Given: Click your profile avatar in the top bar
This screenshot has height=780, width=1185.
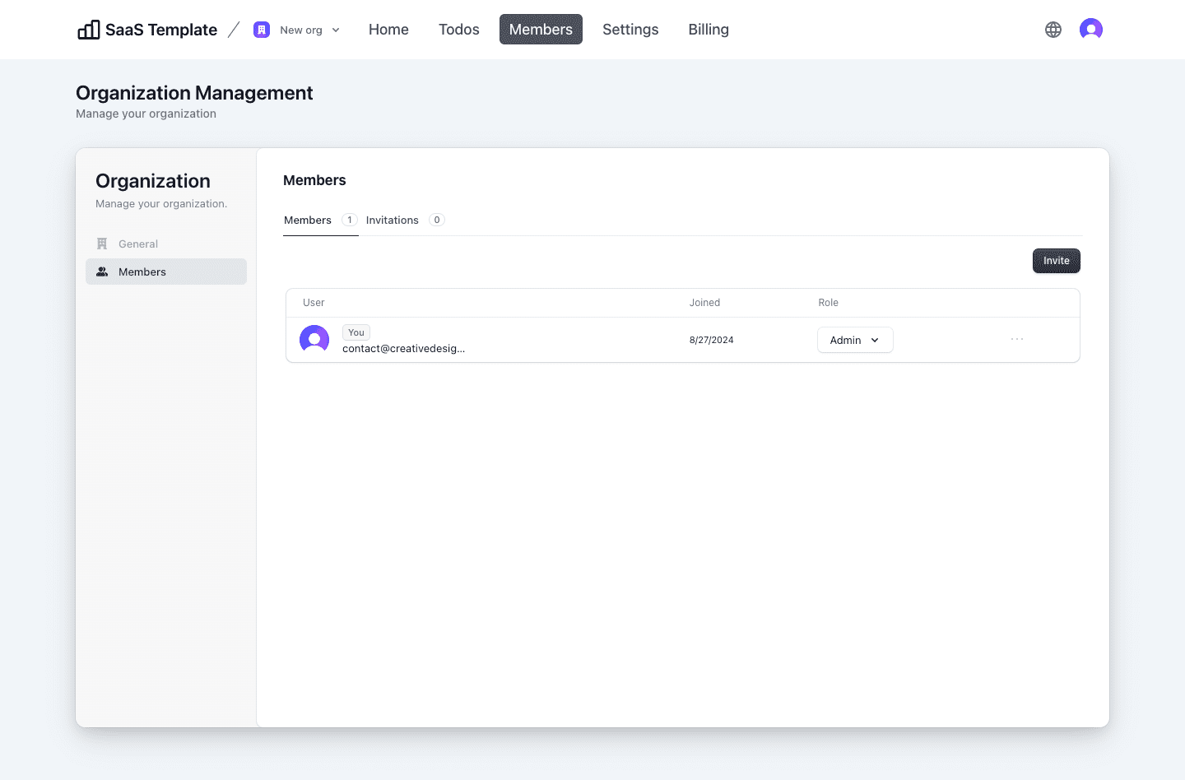Looking at the screenshot, I should (x=1090, y=29).
